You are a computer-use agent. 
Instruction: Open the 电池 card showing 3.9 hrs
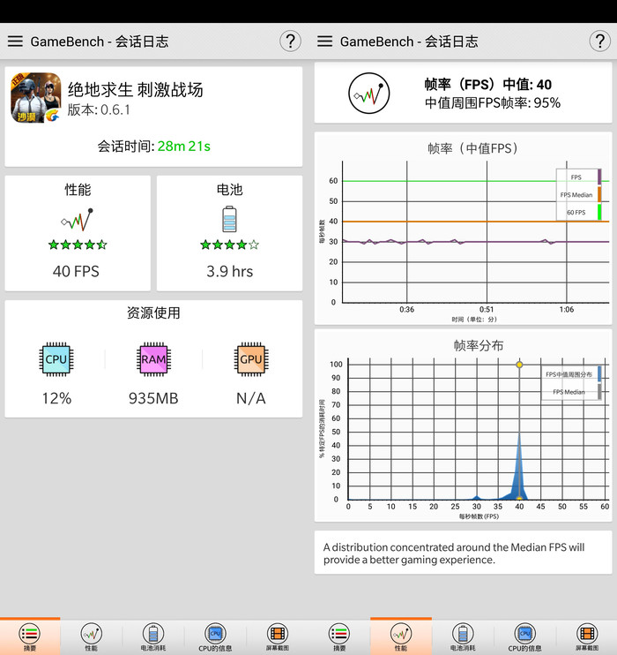pos(229,233)
